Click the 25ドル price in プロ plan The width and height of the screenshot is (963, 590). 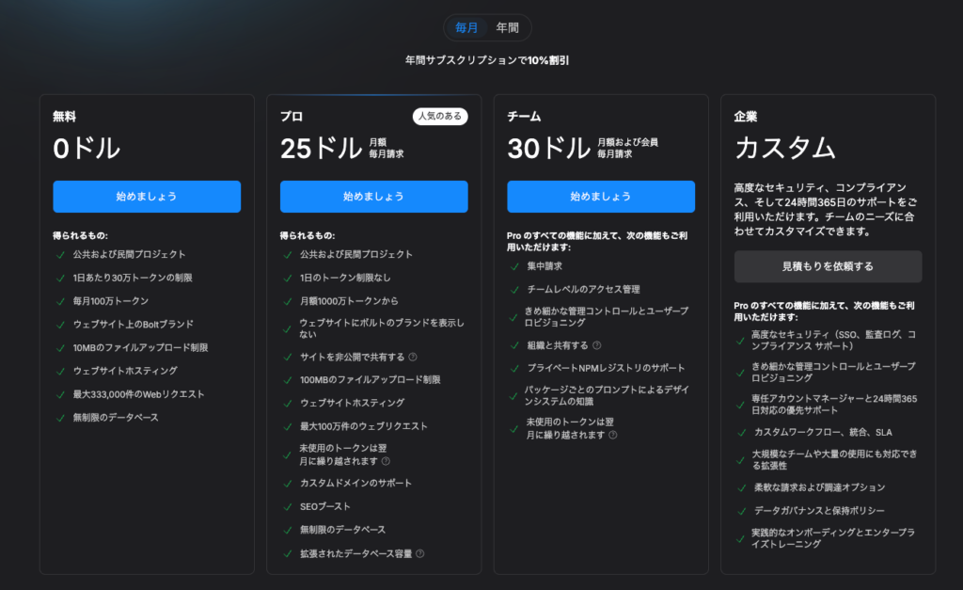tap(321, 149)
